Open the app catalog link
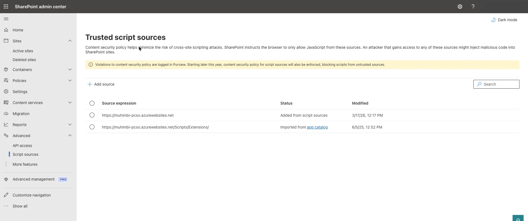This screenshot has width=528, height=221. pos(317,127)
